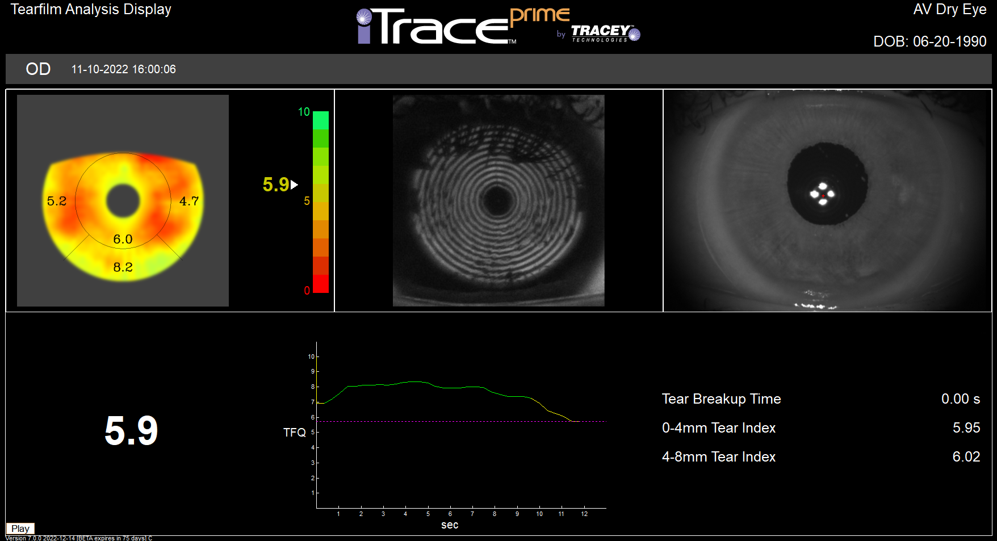Click the central hole of the tear film map
Screen dimensions: 997x541
[x=123, y=201]
